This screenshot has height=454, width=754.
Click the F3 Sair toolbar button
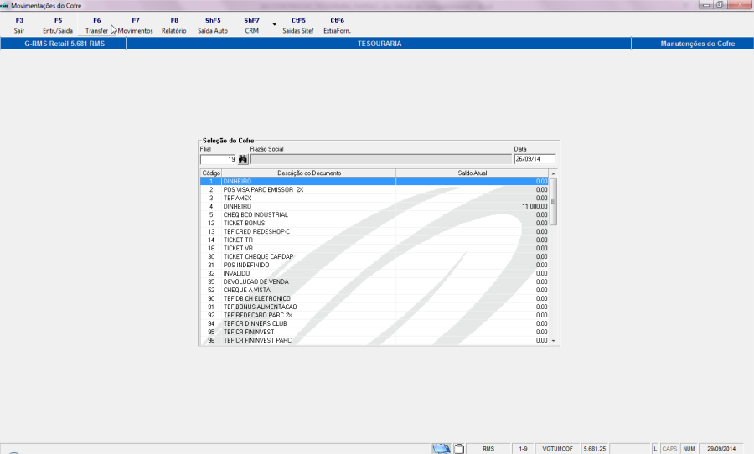pyautogui.click(x=19, y=25)
